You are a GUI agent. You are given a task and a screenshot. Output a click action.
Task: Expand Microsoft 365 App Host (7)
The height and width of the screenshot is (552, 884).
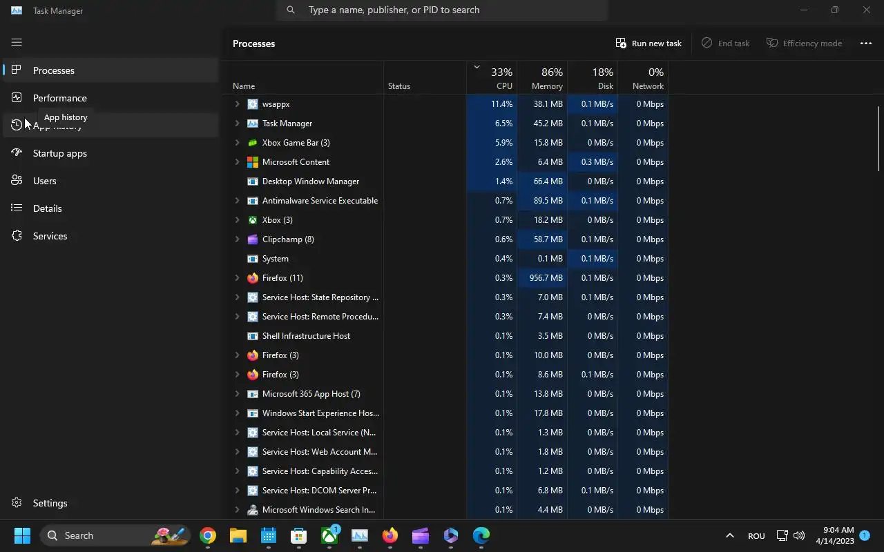click(237, 394)
